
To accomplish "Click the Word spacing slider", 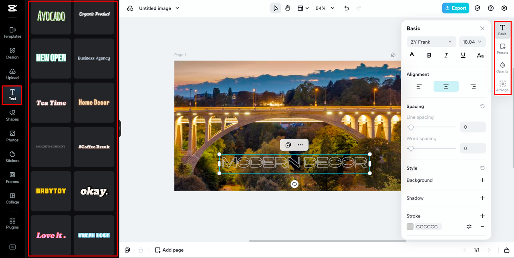I will click(x=431, y=148).
